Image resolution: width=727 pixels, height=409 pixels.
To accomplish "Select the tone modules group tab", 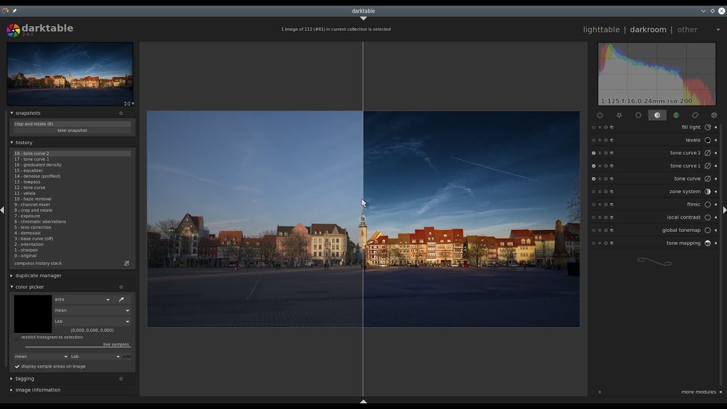I will click(657, 115).
